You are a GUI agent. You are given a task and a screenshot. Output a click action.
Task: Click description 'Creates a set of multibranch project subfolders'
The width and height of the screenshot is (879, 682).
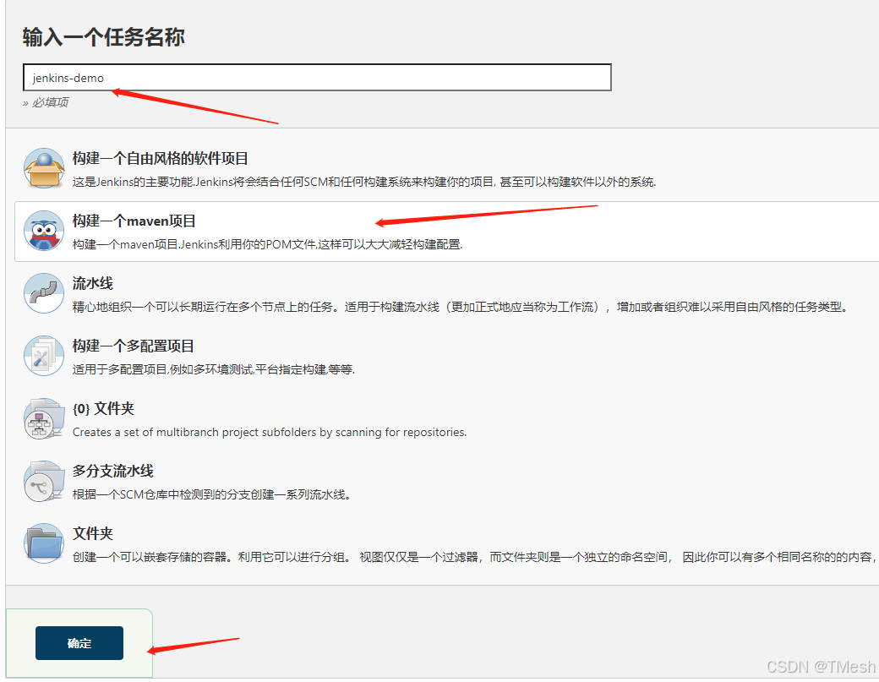pos(270,432)
